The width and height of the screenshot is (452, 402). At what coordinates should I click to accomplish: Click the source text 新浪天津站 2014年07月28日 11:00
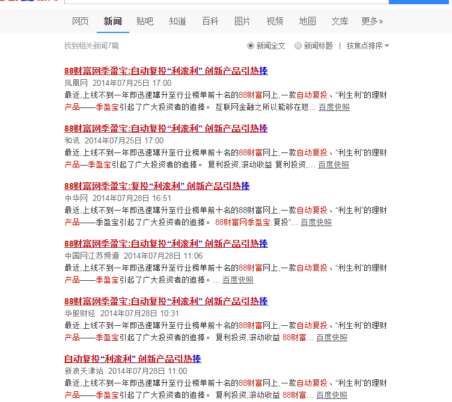[x=126, y=371]
